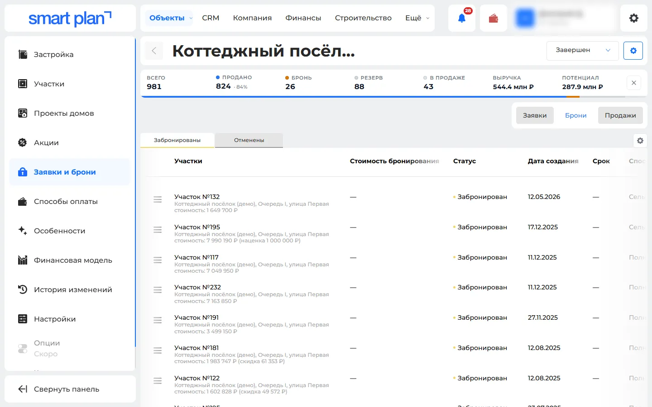
Task: Open Способы оплаты sidebar section
Action: pyautogui.click(x=70, y=201)
